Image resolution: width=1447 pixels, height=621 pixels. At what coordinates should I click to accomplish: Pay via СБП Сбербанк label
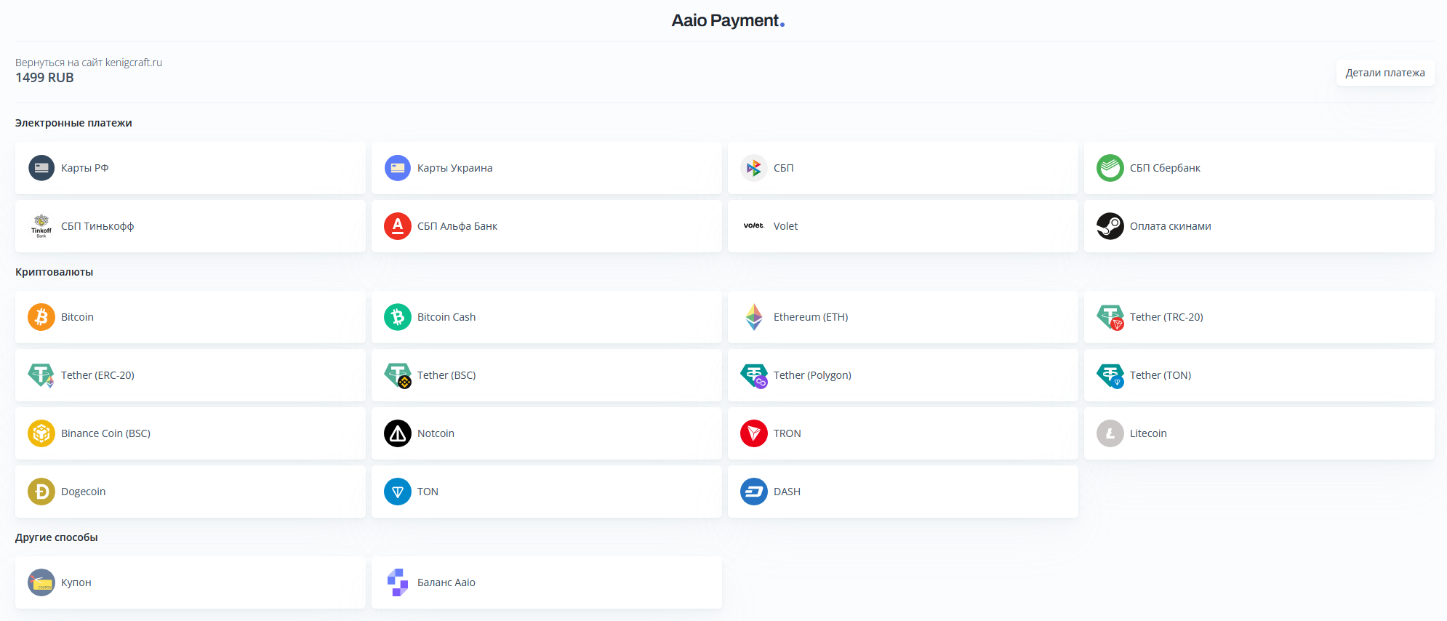[1165, 168]
